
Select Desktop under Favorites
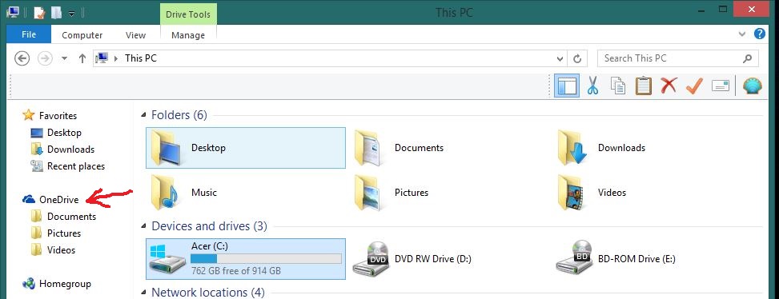coord(56,133)
